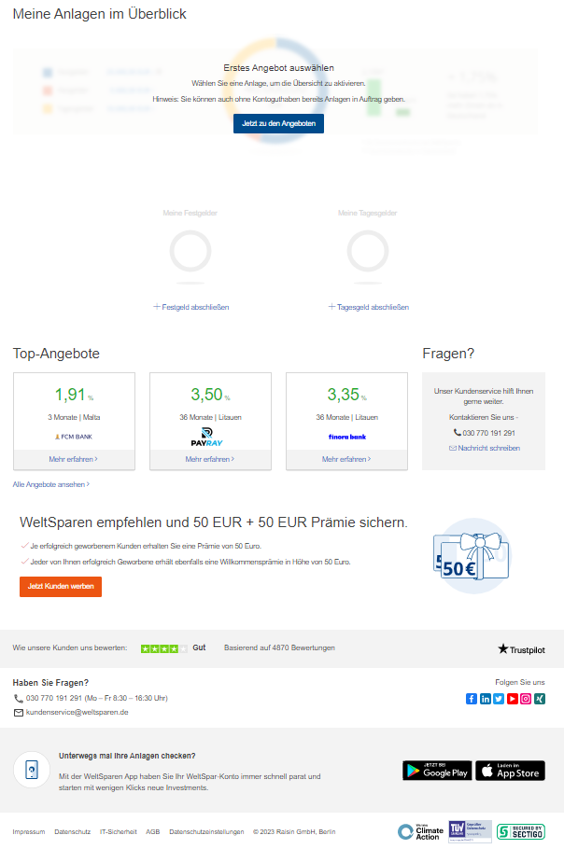Open the LinkedIn social icon

(x=486, y=699)
